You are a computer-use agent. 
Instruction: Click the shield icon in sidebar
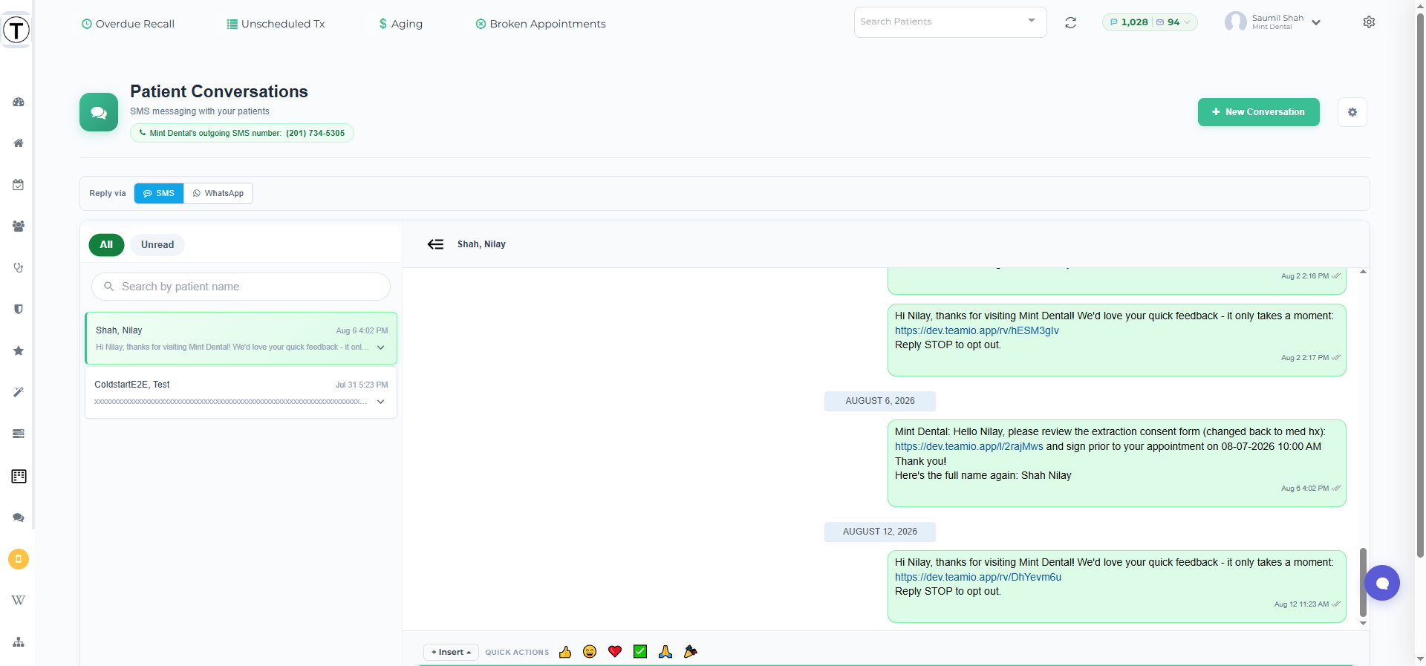pyautogui.click(x=19, y=309)
